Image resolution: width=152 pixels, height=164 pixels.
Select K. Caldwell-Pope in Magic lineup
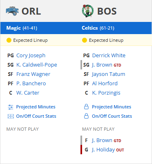click(x=37, y=65)
